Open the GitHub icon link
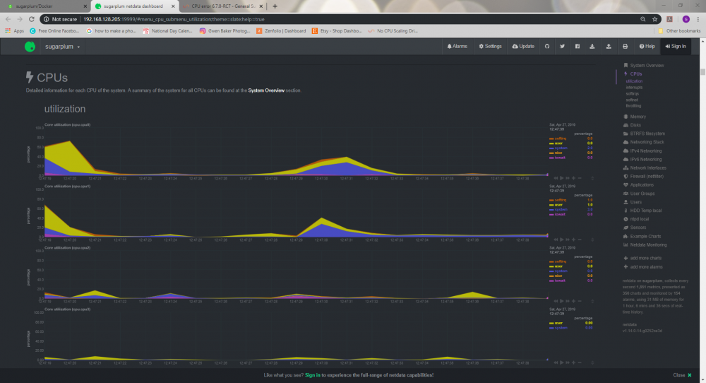Viewport: 706px width, 383px height. [x=547, y=47]
